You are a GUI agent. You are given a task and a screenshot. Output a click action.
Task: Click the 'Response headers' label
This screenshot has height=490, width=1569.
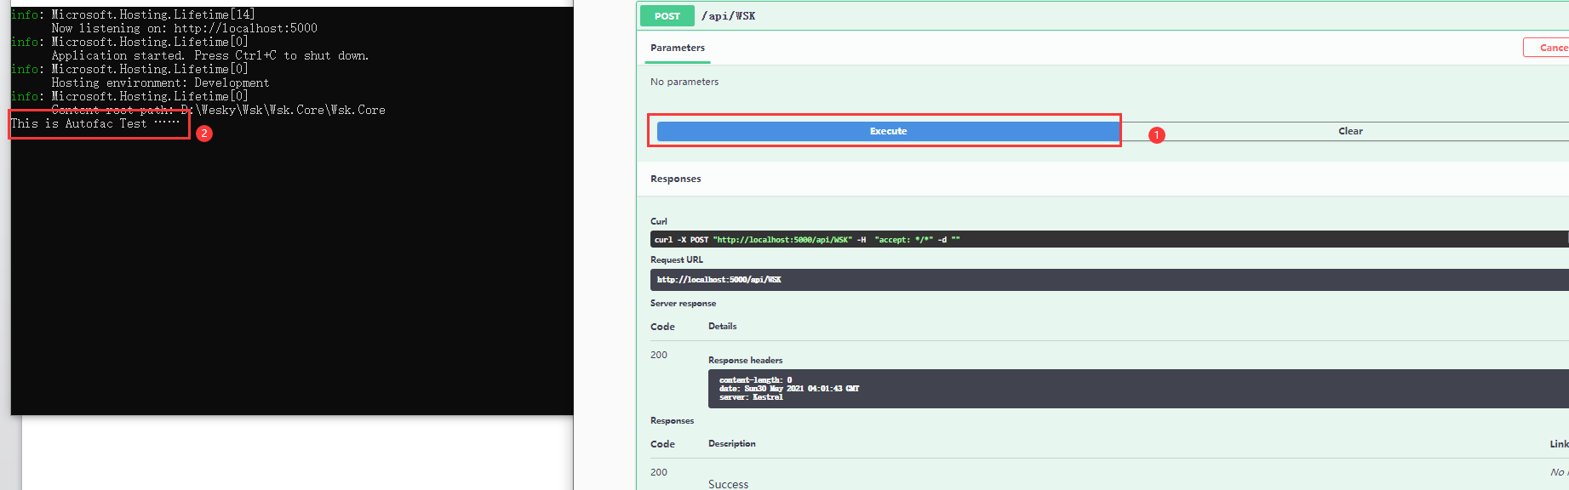coord(746,360)
